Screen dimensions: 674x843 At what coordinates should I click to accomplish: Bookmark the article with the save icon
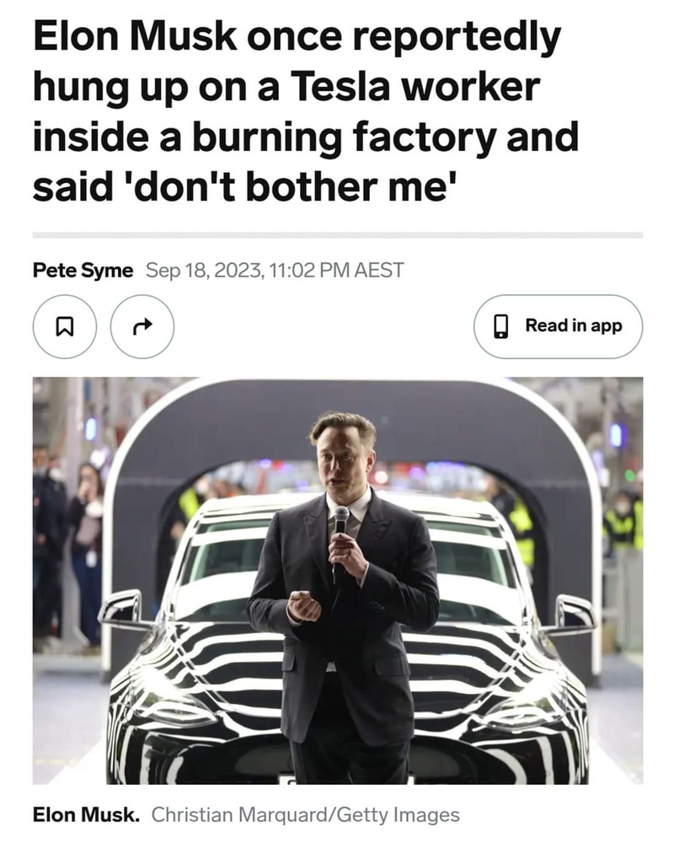coord(65,326)
